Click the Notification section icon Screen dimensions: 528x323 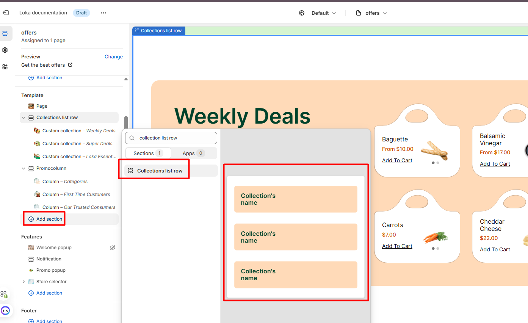pos(31,259)
